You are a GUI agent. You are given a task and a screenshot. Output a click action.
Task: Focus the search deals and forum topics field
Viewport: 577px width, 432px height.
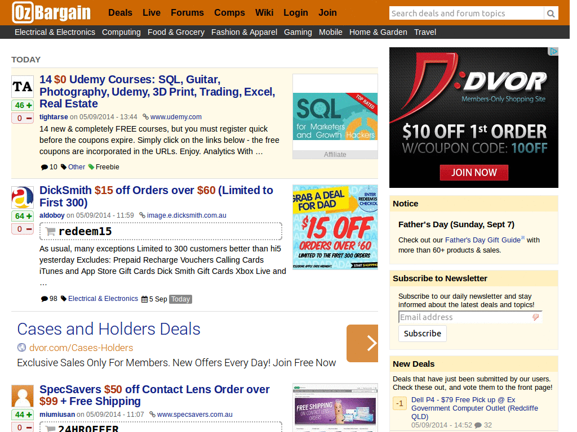pyautogui.click(x=466, y=13)
